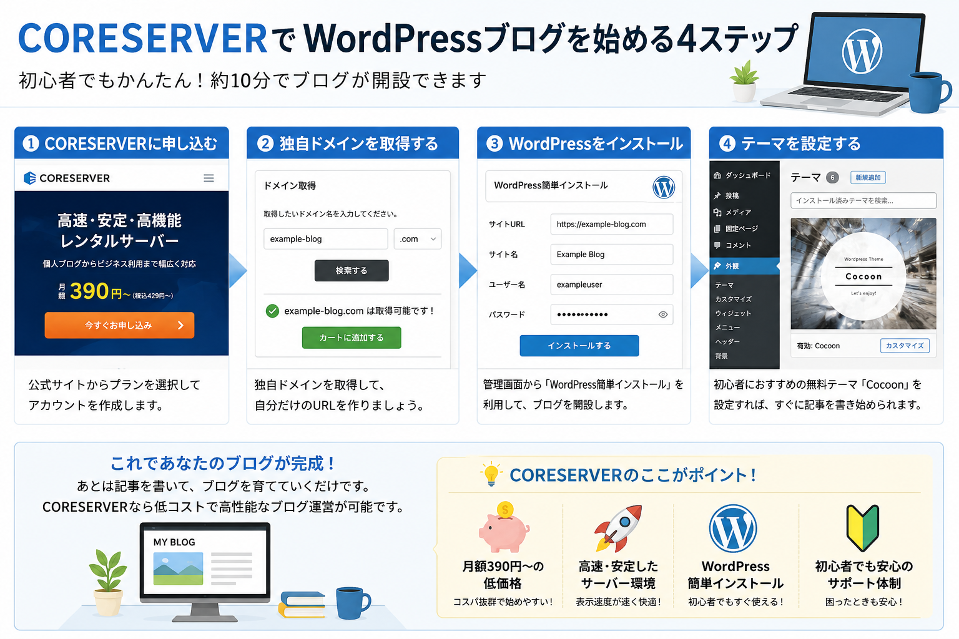Select the カスタマイズ submenu item
This screenshot has width=959, height=639.
(734, 299)
